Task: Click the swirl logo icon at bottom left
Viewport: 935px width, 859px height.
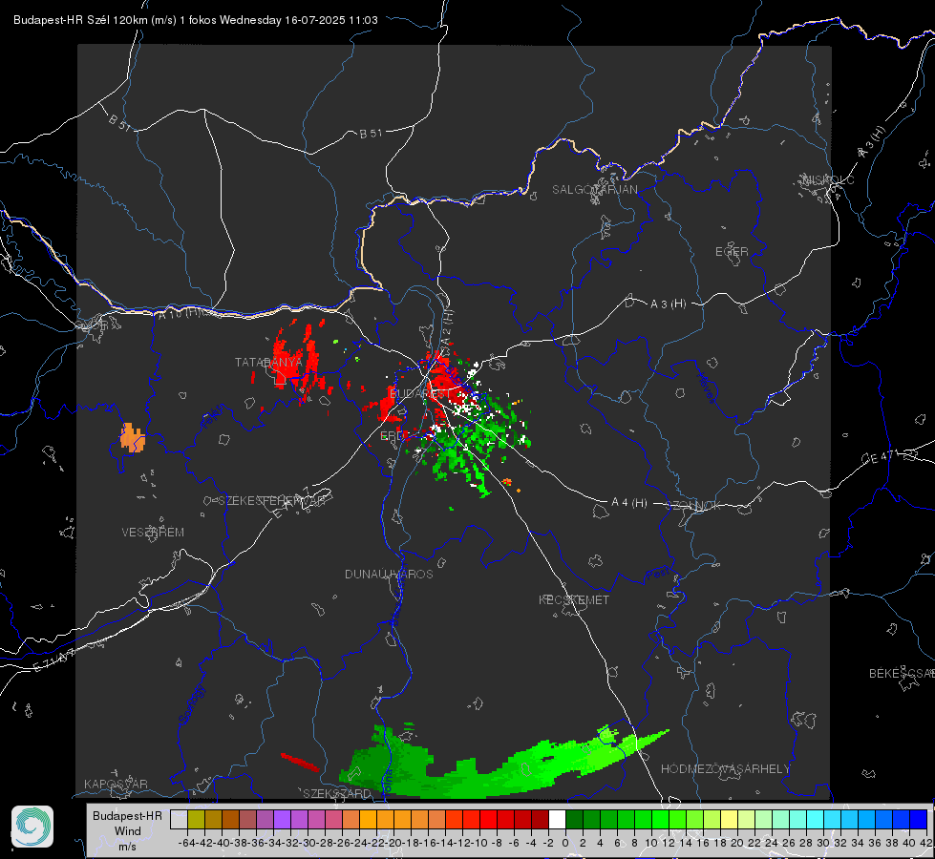Action: pyautogui.click(x=32, y=827)
